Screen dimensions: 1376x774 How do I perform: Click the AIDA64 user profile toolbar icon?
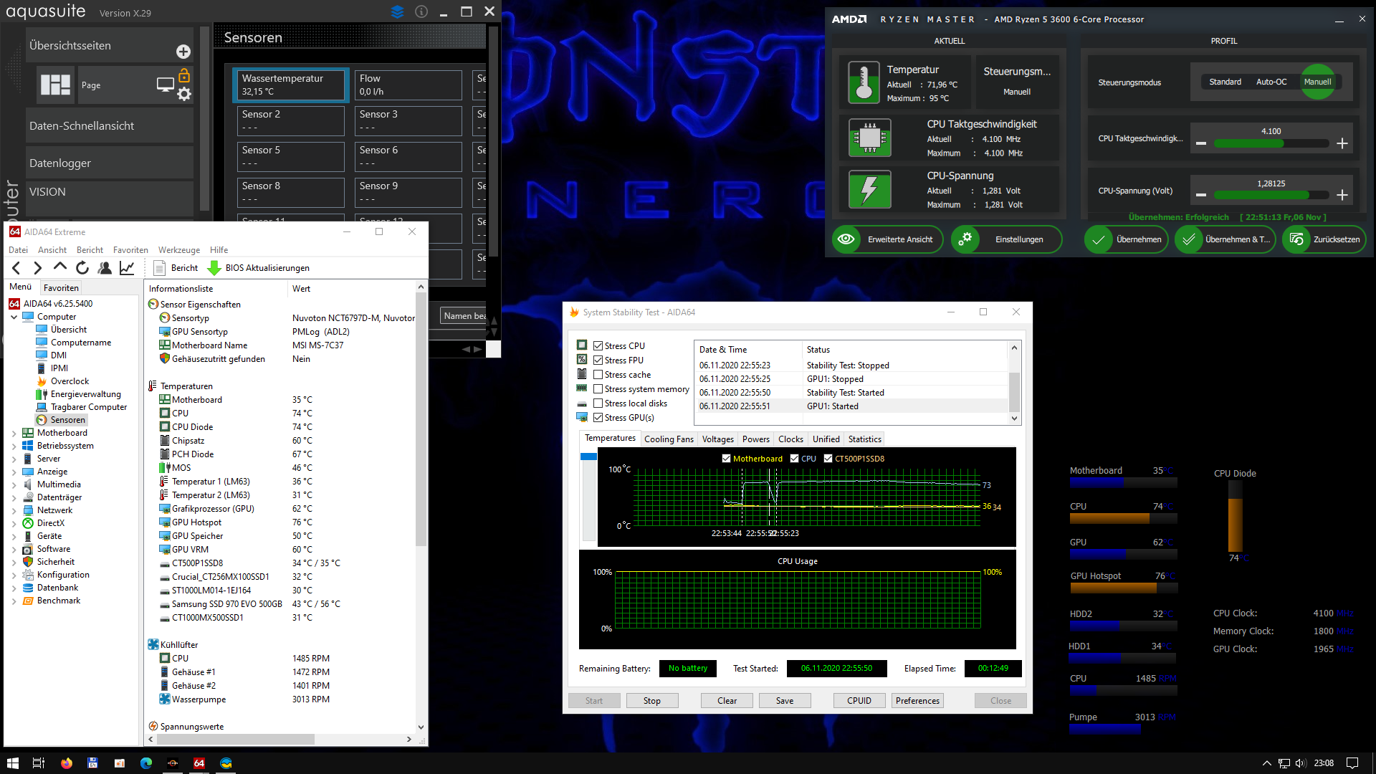[105, 268]
